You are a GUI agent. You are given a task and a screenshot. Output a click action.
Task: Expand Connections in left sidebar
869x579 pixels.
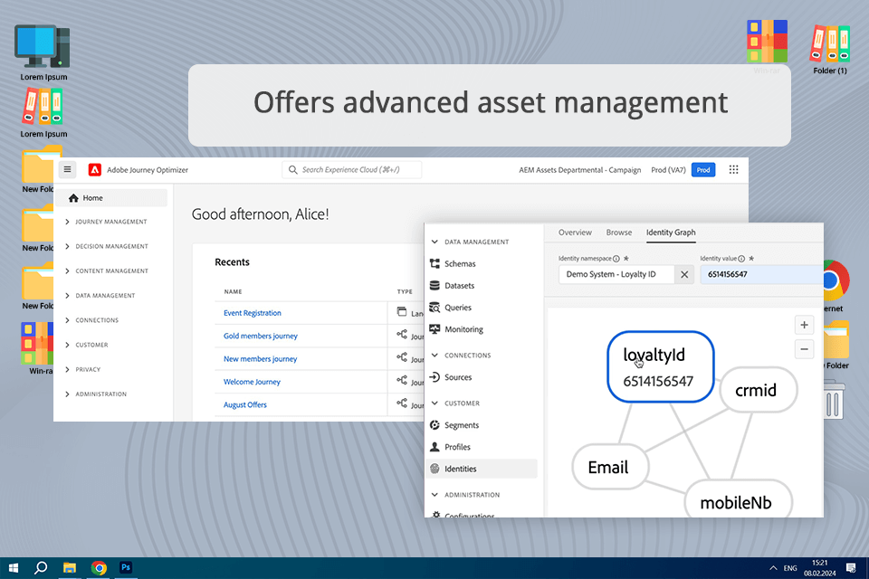tap(91, 320)
